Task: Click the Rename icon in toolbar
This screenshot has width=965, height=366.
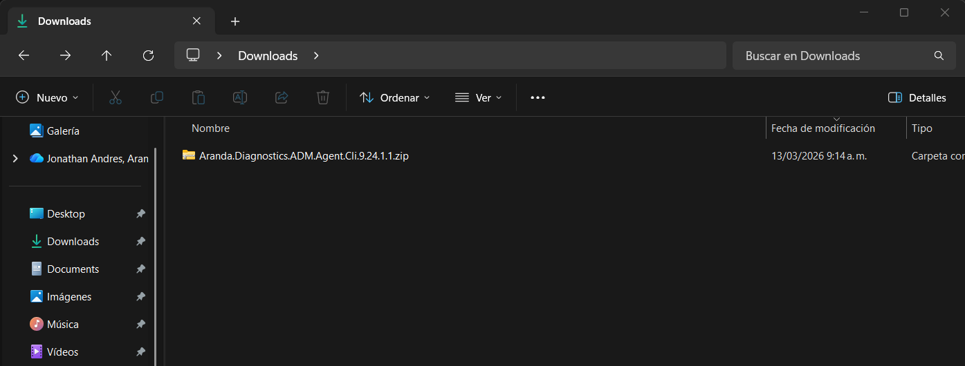Action: 240,97
